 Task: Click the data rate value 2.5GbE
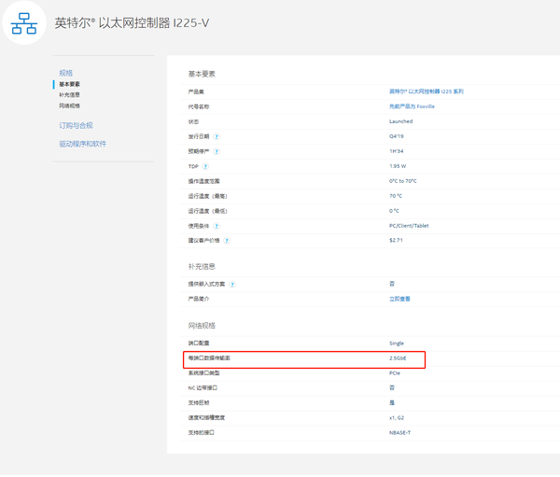coord(398,358)
